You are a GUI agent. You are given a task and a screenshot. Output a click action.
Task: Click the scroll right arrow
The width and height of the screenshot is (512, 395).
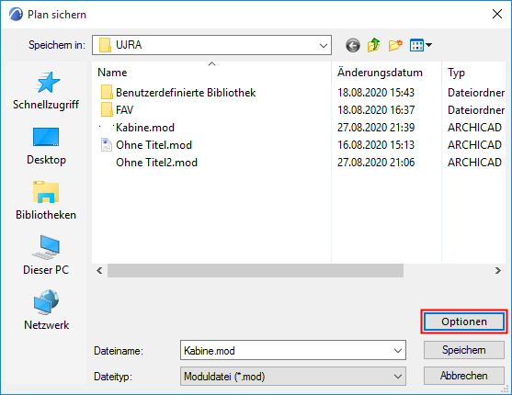click(x=497, y=271)
